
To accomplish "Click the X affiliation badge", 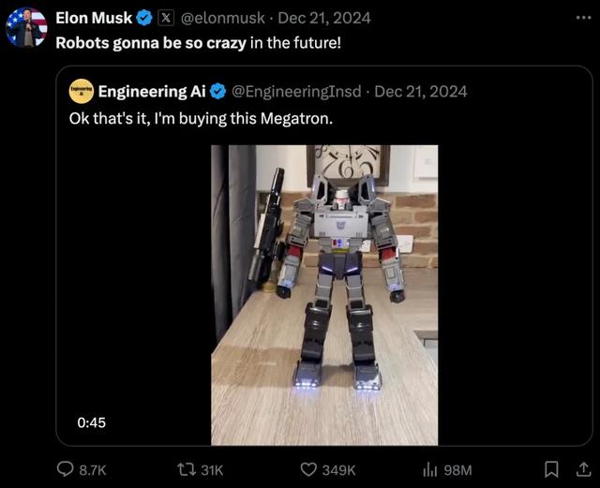I will [x=165, y=17].
